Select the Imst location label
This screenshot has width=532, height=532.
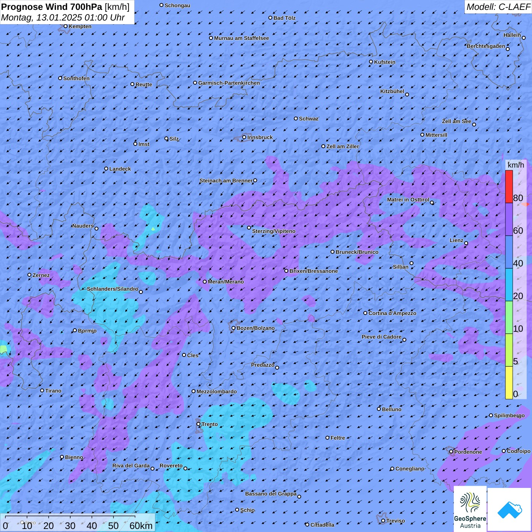pyautogui.click(x=144, y=144)
